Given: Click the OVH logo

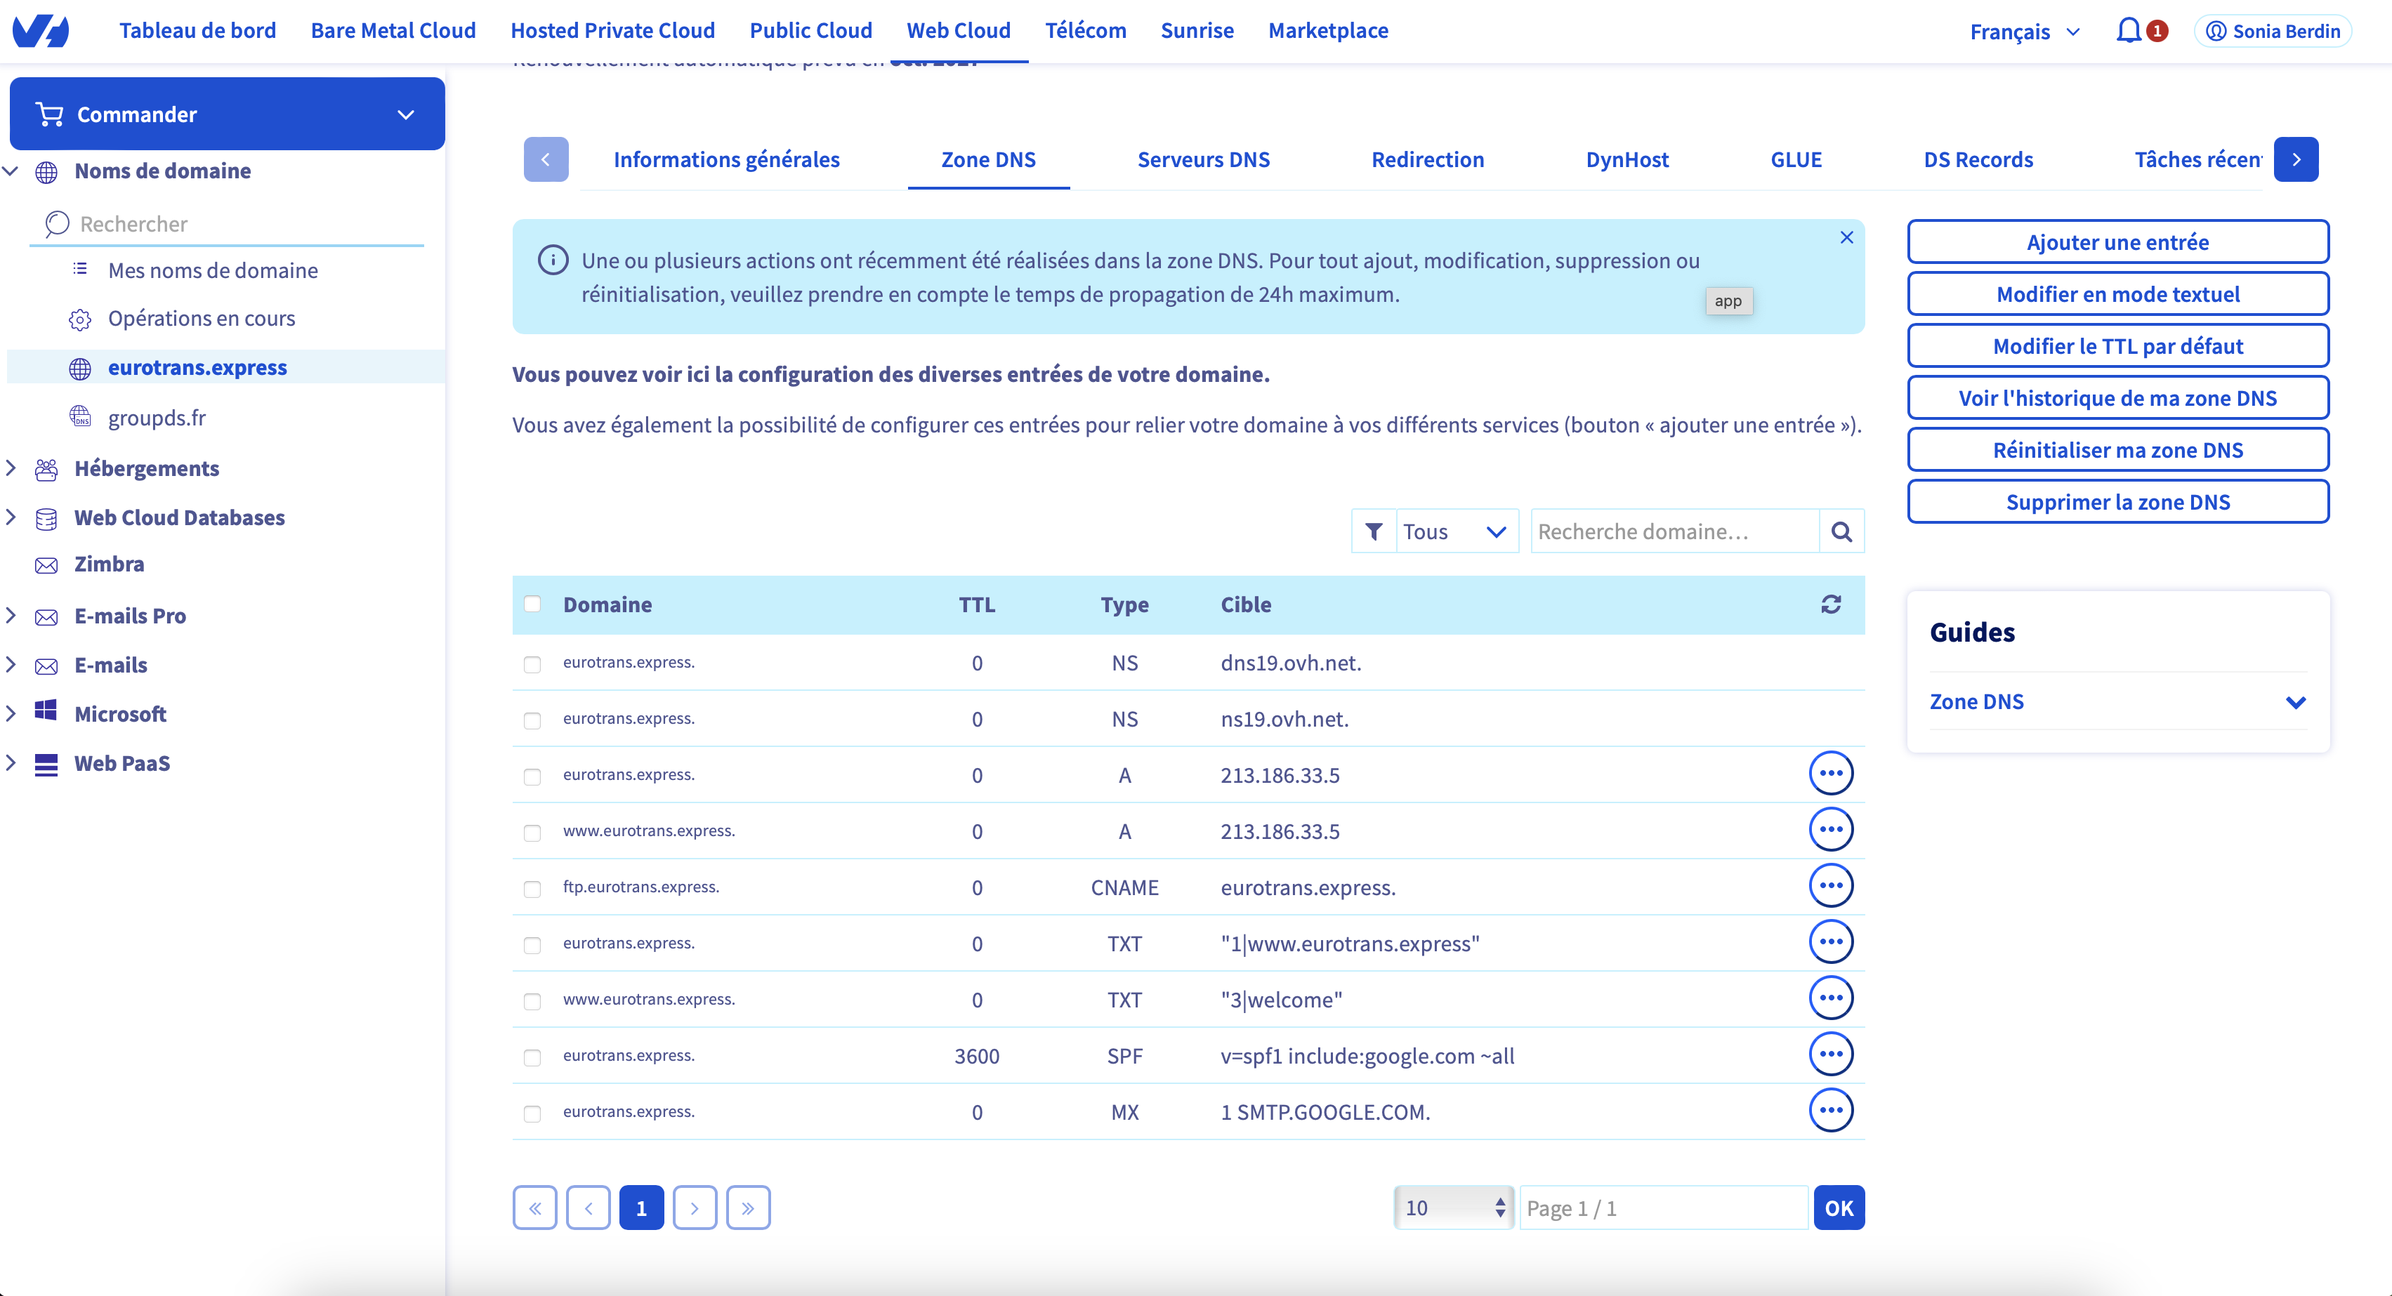Looking at the screenshot, I should point(41,31).
